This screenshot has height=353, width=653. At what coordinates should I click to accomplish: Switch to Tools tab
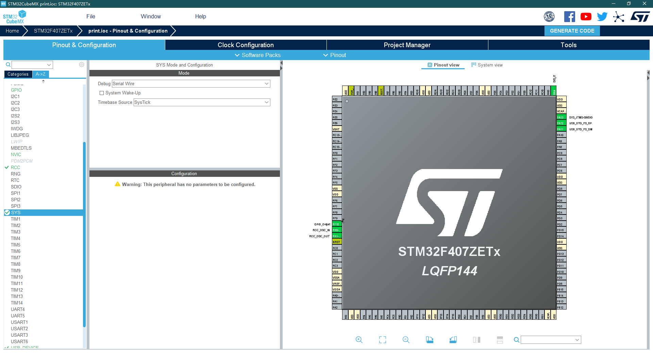(569, 45)
